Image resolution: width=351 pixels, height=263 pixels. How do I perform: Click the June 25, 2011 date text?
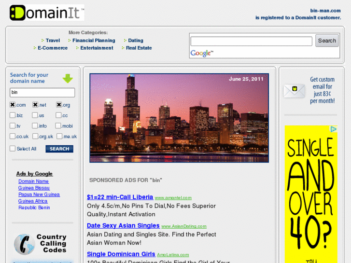[x=246, y=79]
